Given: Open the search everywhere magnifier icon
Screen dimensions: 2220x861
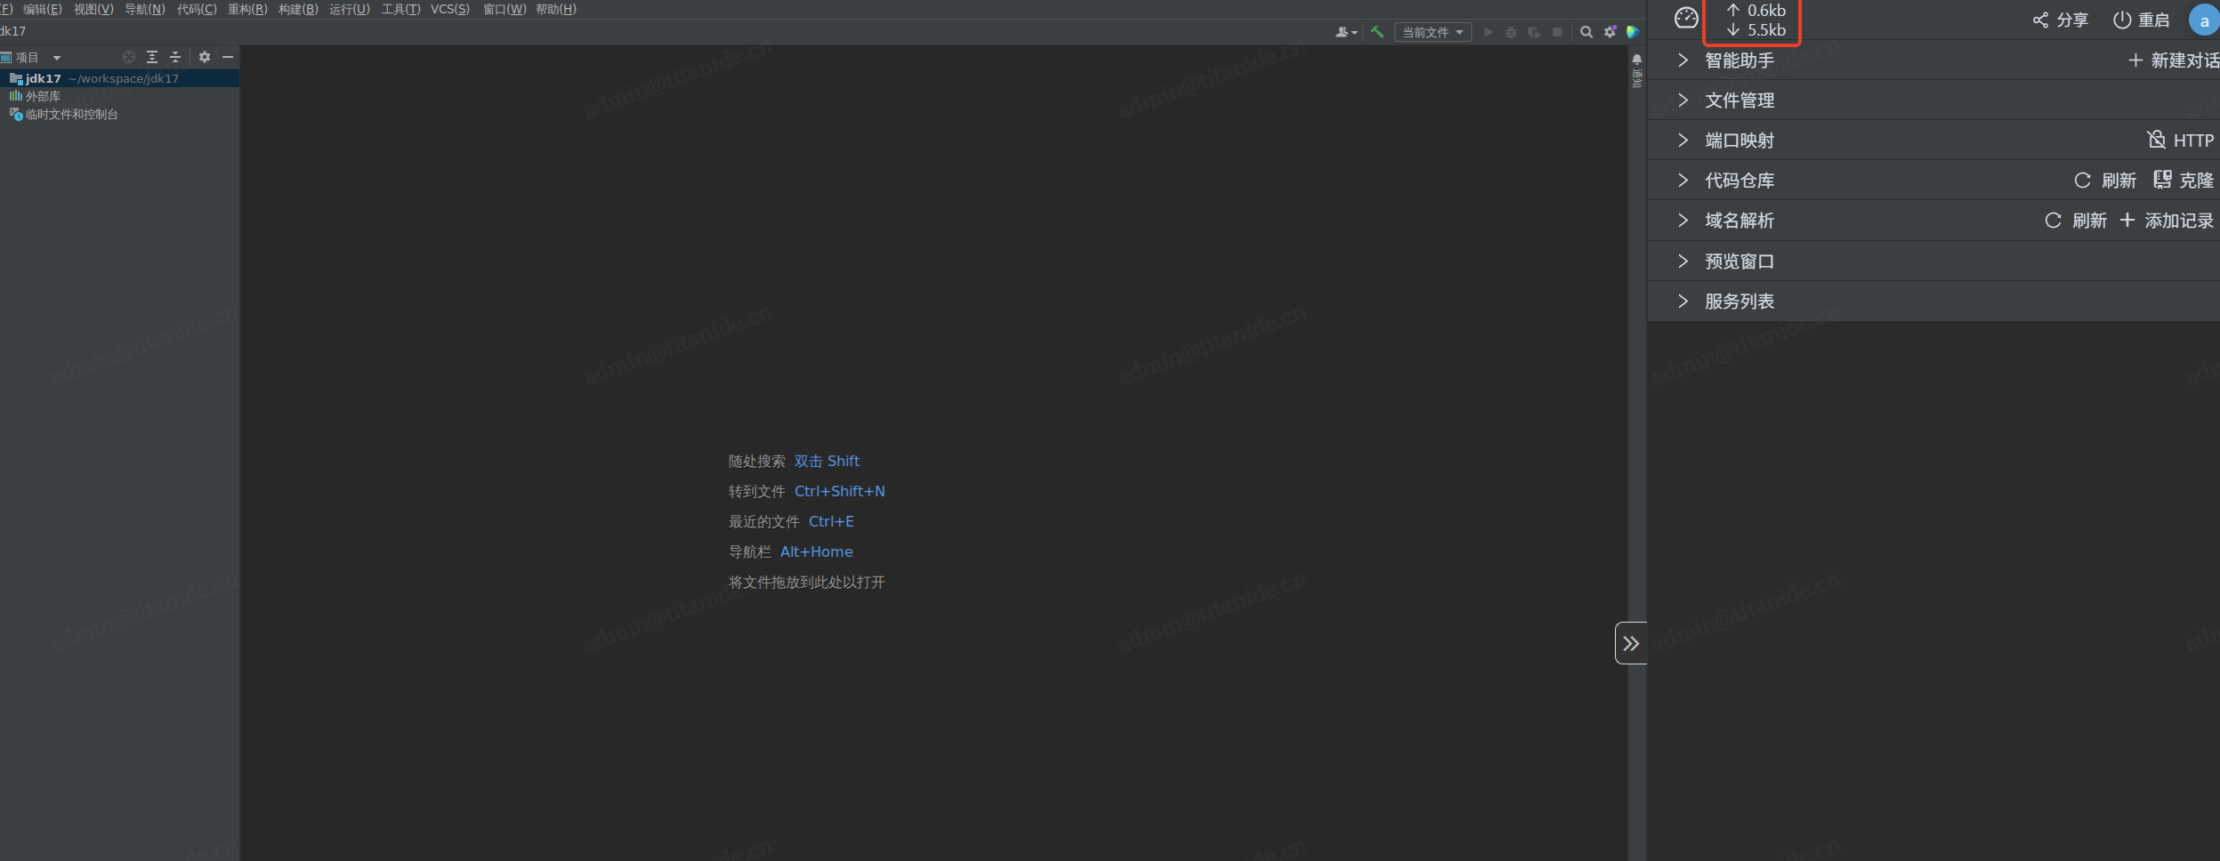Looking at the screenshot, I should [1586, 32].
